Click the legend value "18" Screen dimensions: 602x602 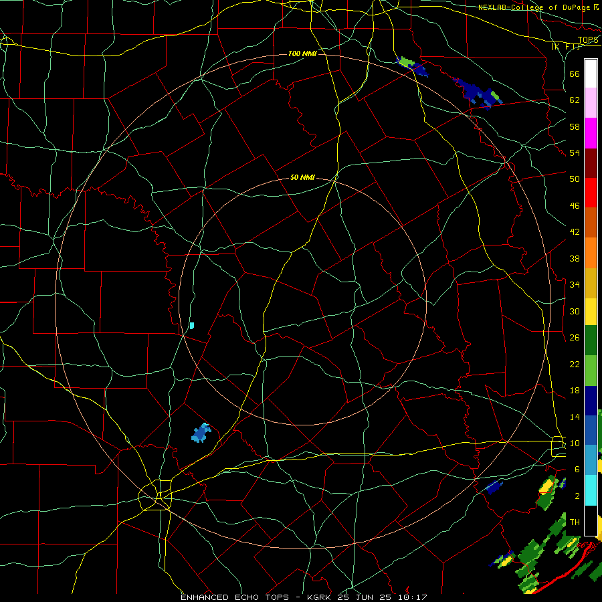(575, 391)
